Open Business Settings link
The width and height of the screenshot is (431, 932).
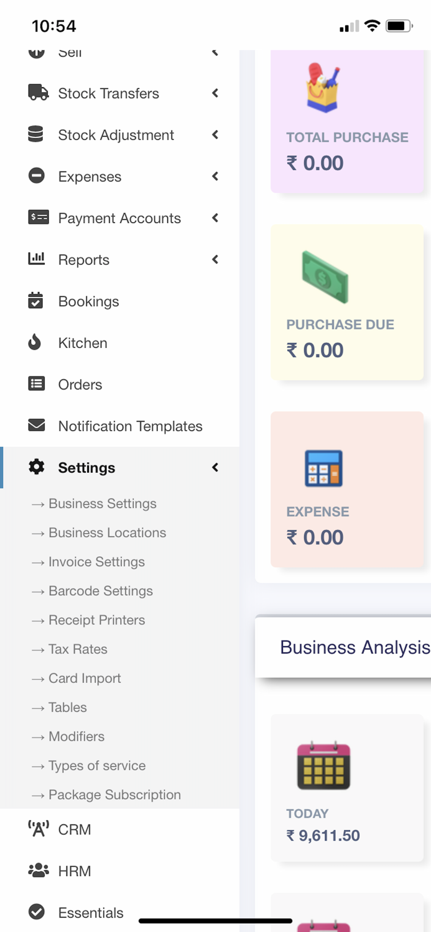[103, 503]
